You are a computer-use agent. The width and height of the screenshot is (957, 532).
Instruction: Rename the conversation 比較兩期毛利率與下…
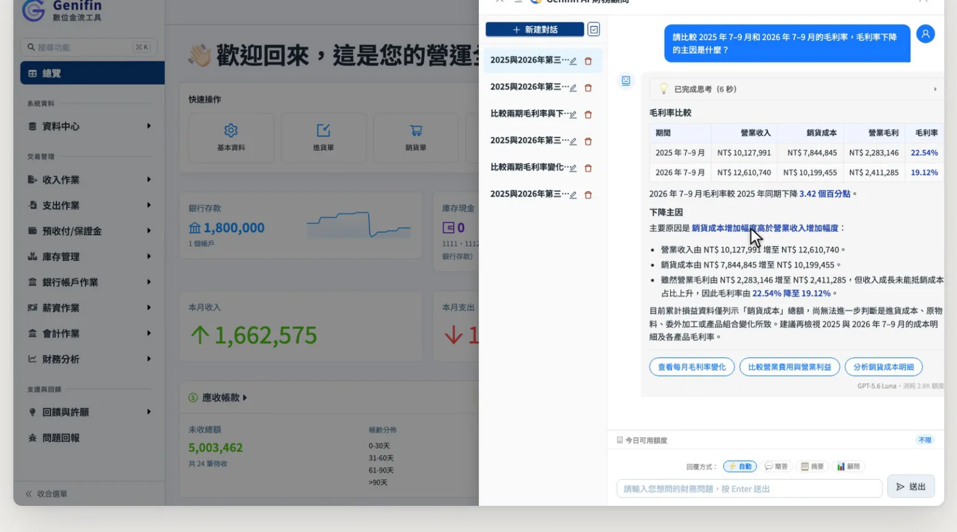click(x=573, y=114)
